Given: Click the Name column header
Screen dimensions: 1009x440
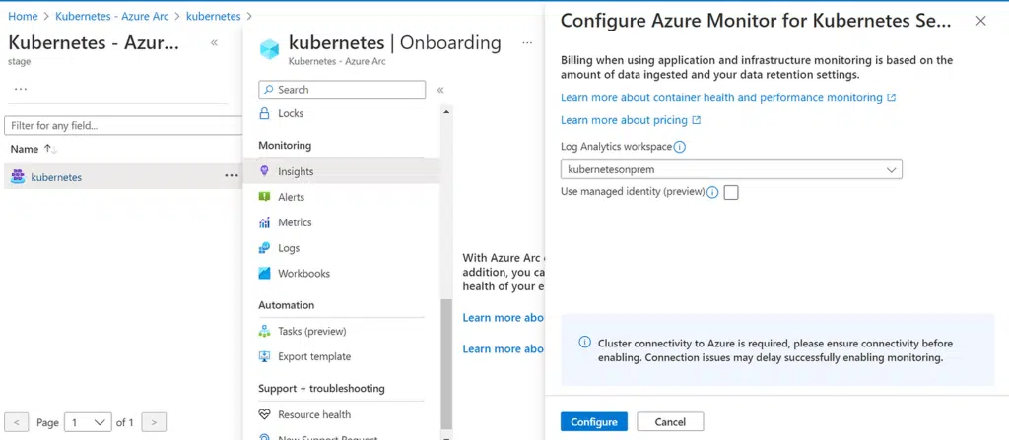Looking at the screenshot, I should [x=25, y=150].
